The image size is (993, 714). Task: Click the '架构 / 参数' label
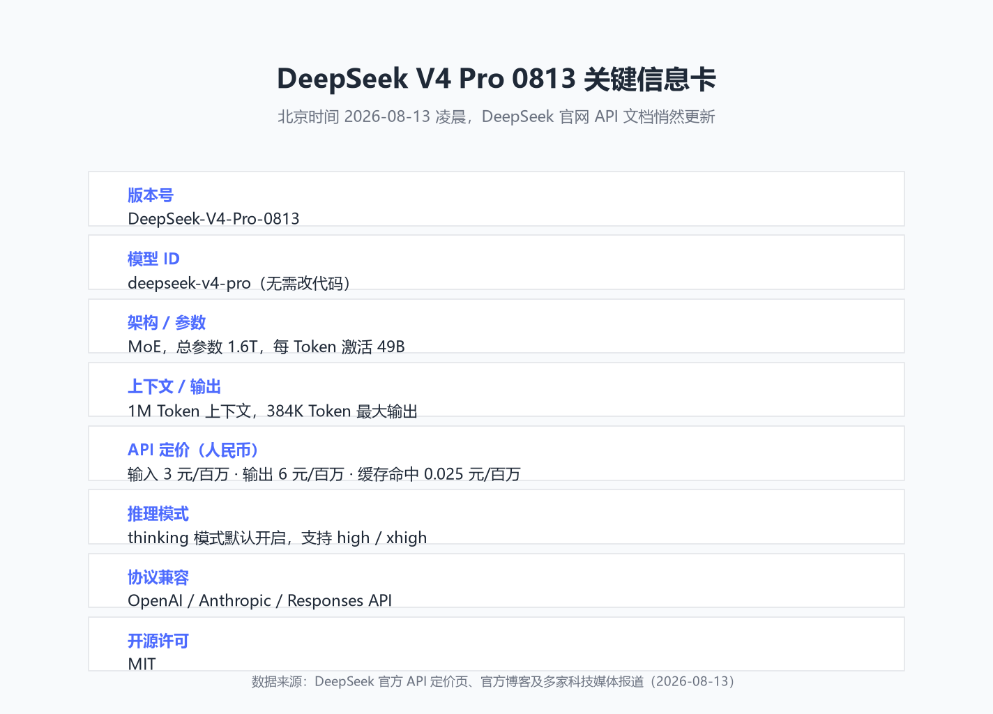(x=167, y=323)
